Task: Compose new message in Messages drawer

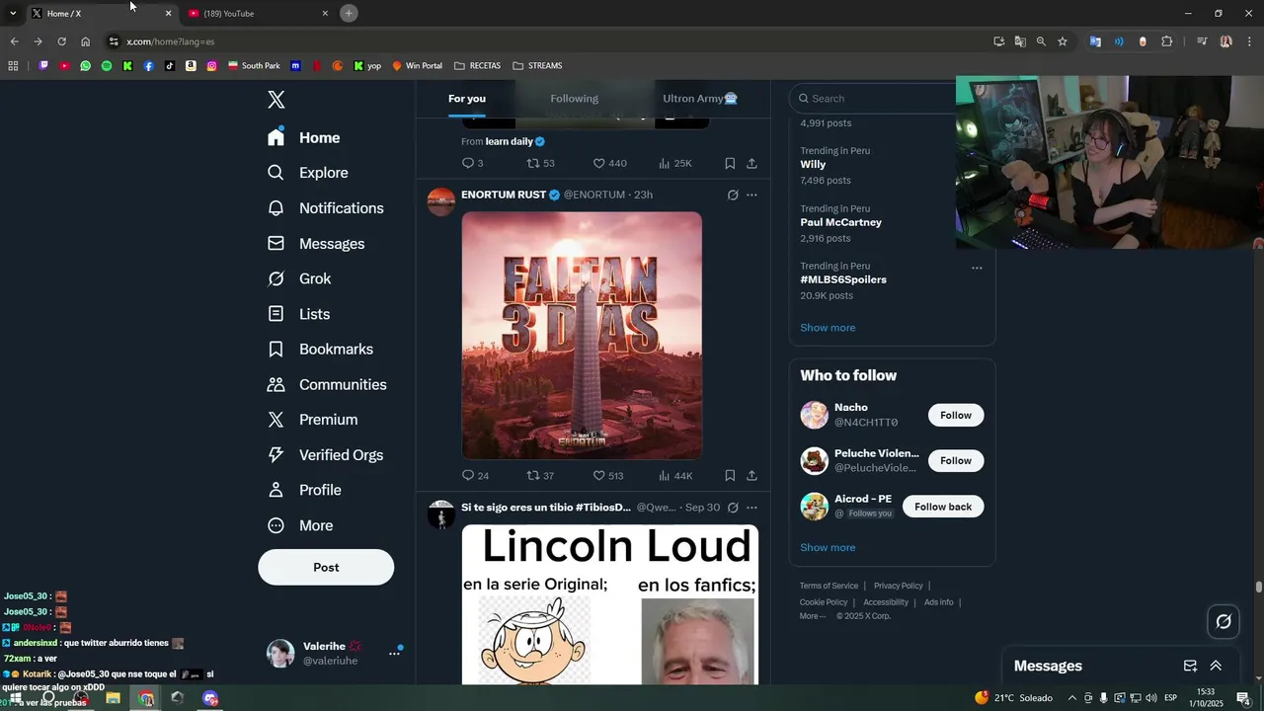Action: click(x=1190, y=667)
